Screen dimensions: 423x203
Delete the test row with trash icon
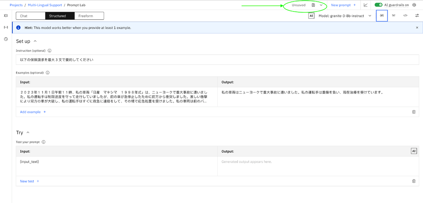(x=414, y=181)
